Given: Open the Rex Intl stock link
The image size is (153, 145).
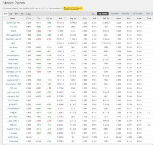Looking at the screenshot, I should click(13, 27).
